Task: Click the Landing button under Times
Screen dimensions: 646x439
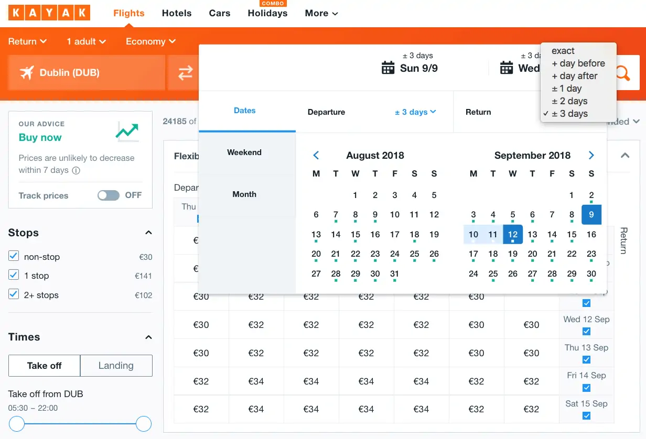Action: pyautogui.click(x=116, y=366)
